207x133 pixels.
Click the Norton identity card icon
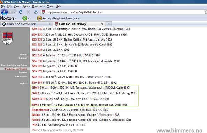point(39,18)
